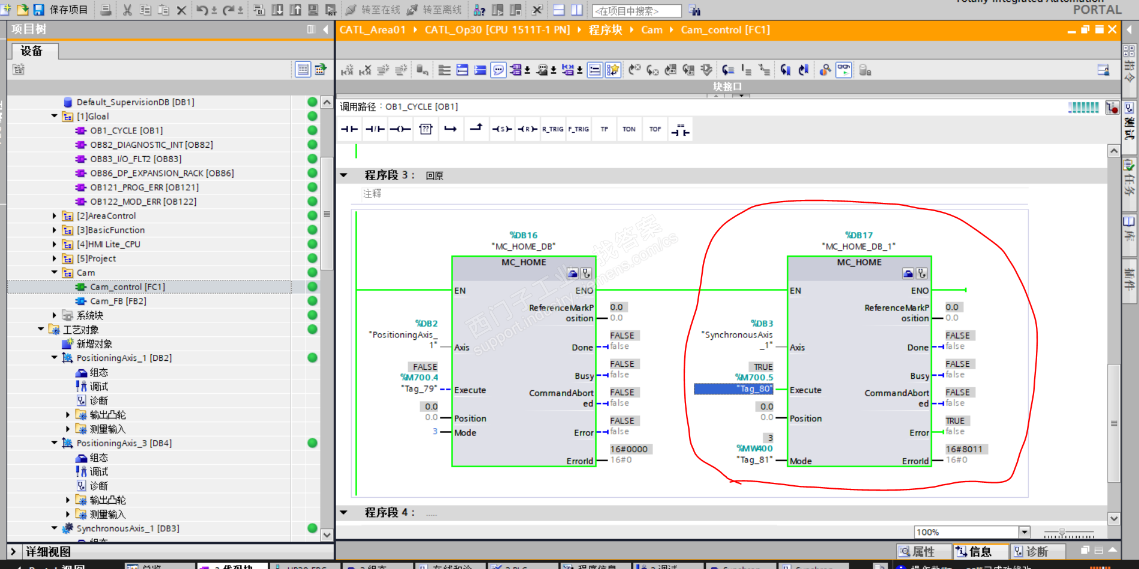1139x569 pixels.
Task: Click the delete X icon in main toolbar
Action: (x=182, y=10)
